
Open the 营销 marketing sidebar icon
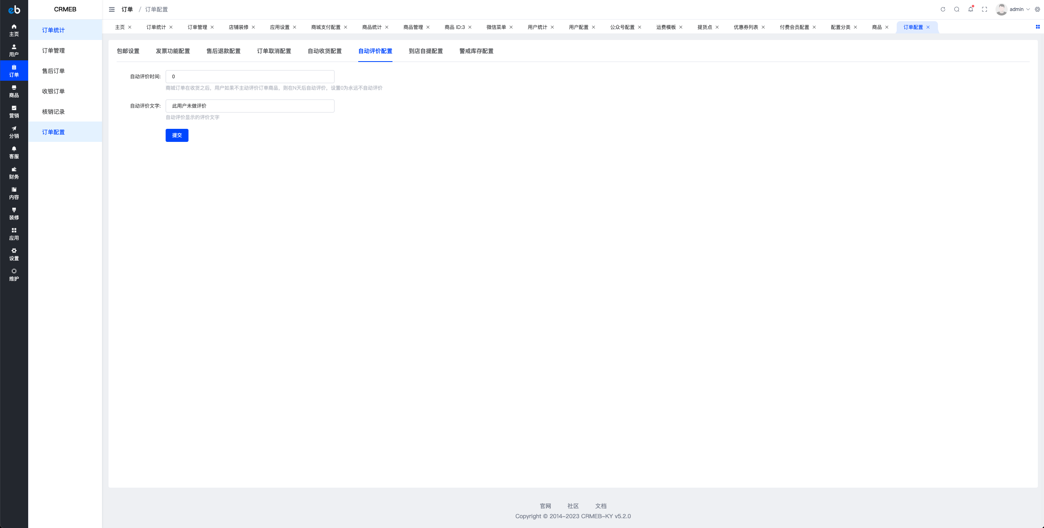tap(14, 111)
